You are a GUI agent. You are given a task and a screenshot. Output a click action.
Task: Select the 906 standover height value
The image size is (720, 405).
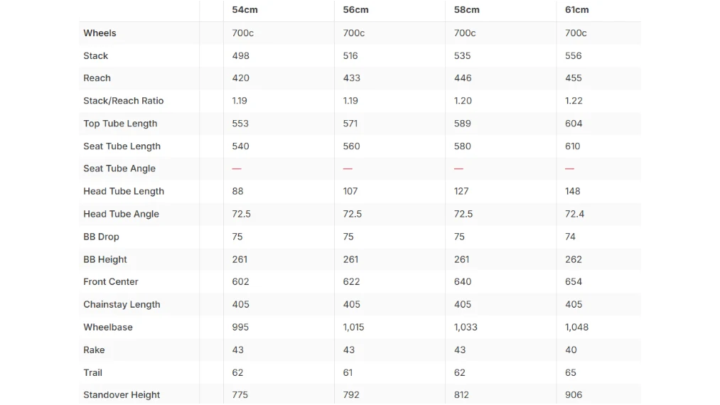click(574, 395)
